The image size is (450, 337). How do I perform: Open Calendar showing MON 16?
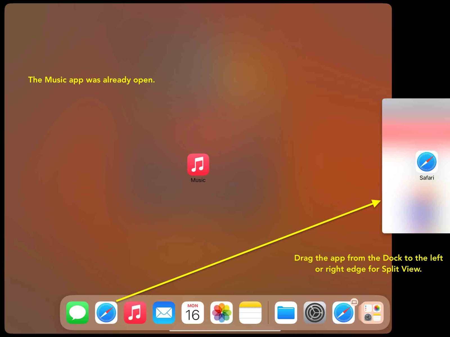[193, 313]
